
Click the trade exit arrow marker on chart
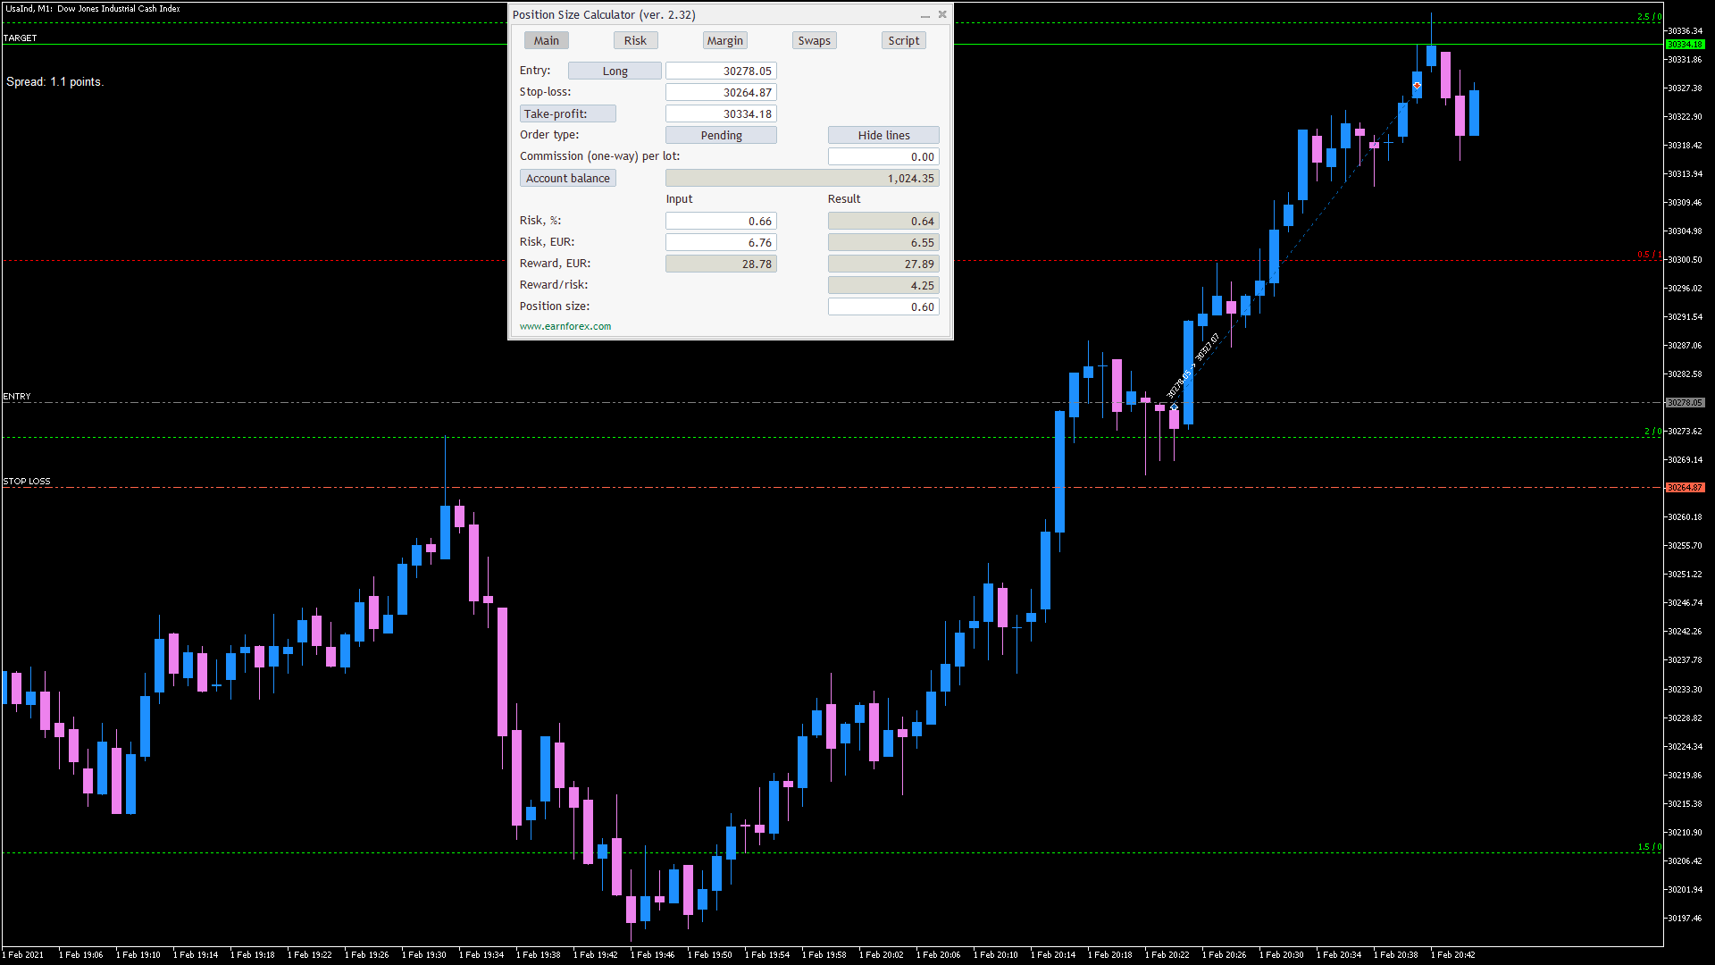(x=1417, y=86)
